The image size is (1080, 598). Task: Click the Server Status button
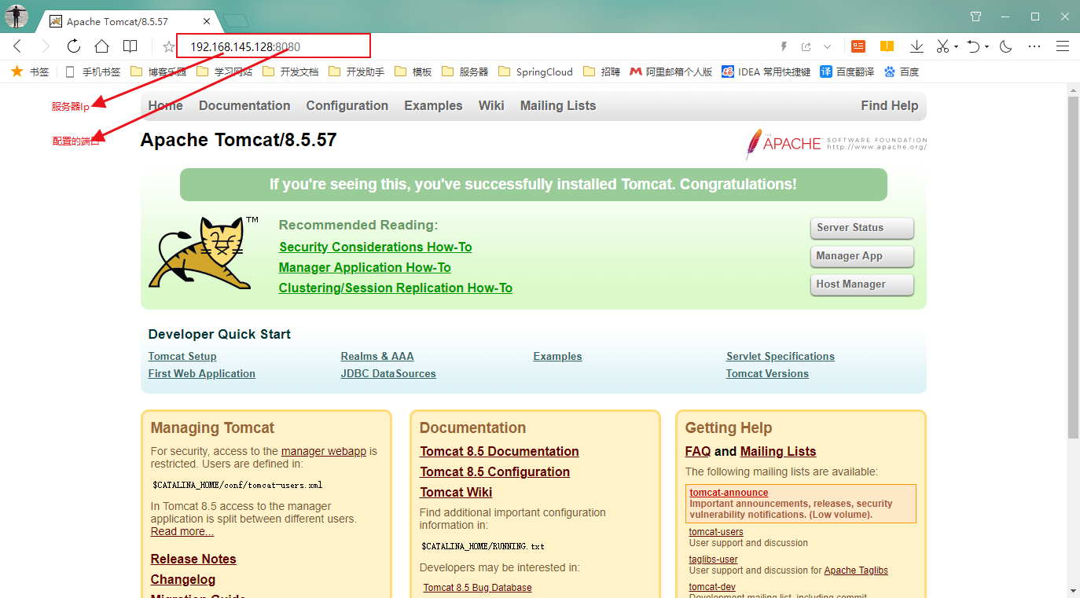point(862,228)
